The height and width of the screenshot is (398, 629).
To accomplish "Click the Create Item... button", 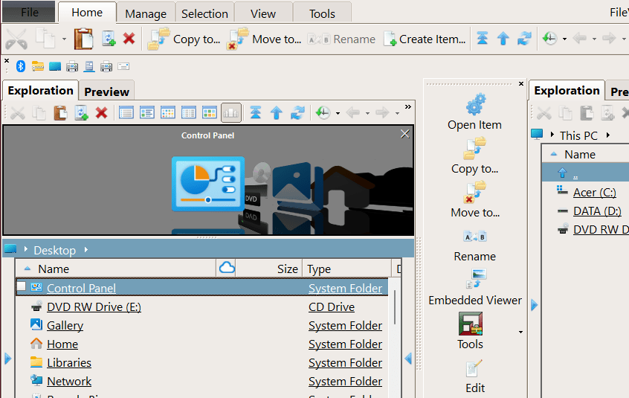I will tap(425, 39).
